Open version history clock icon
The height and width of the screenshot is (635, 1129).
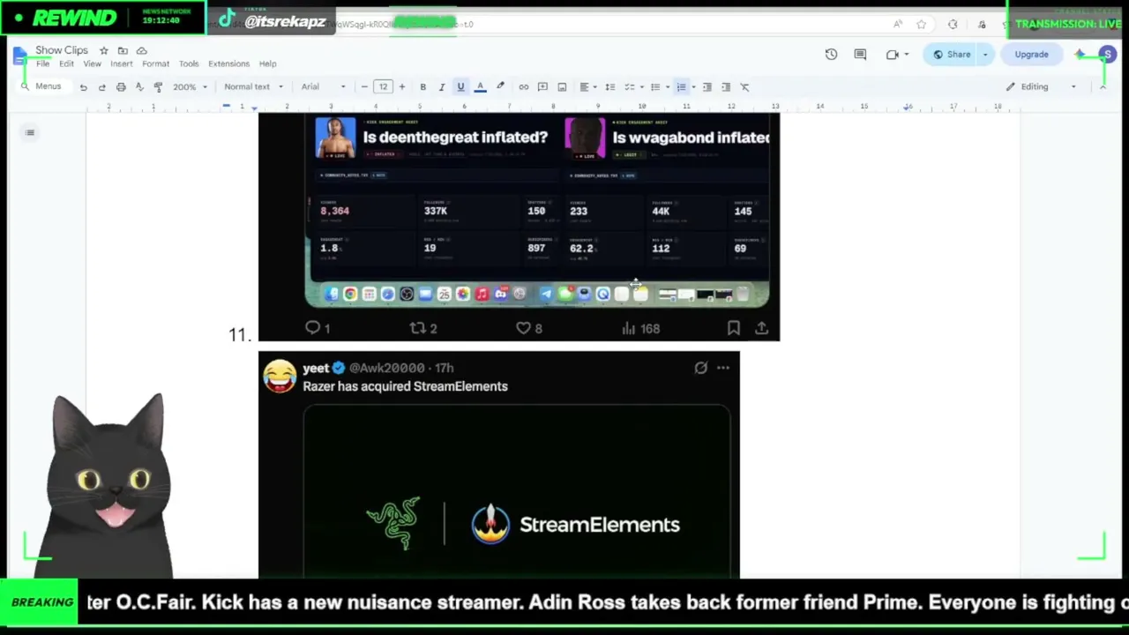[x=831, y=55]
